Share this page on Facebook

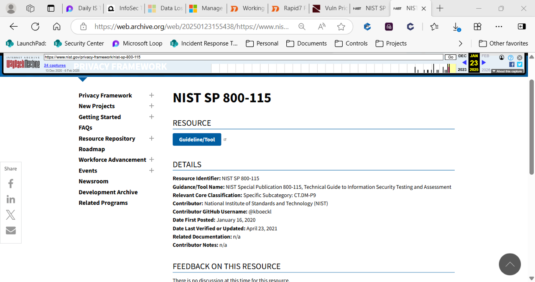[11, 183]
